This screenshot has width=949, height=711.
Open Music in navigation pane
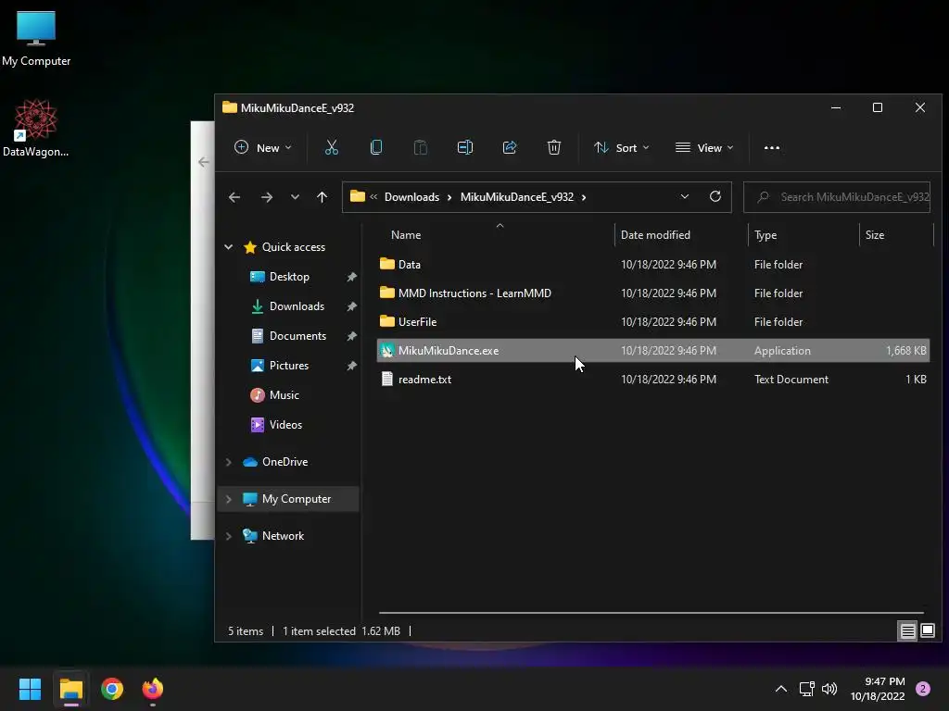(x=284, y=394)
